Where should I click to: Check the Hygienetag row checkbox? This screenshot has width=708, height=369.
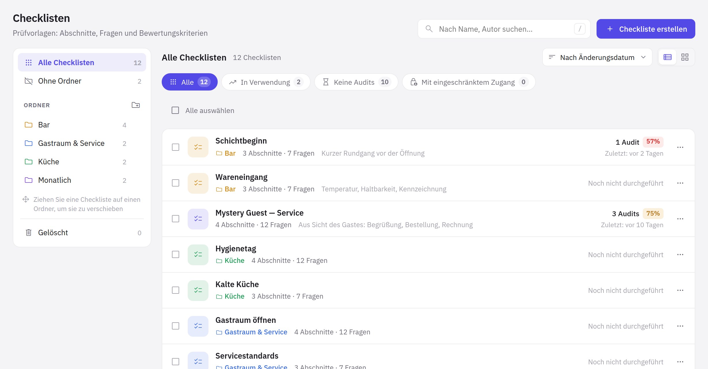coord(176,255)
